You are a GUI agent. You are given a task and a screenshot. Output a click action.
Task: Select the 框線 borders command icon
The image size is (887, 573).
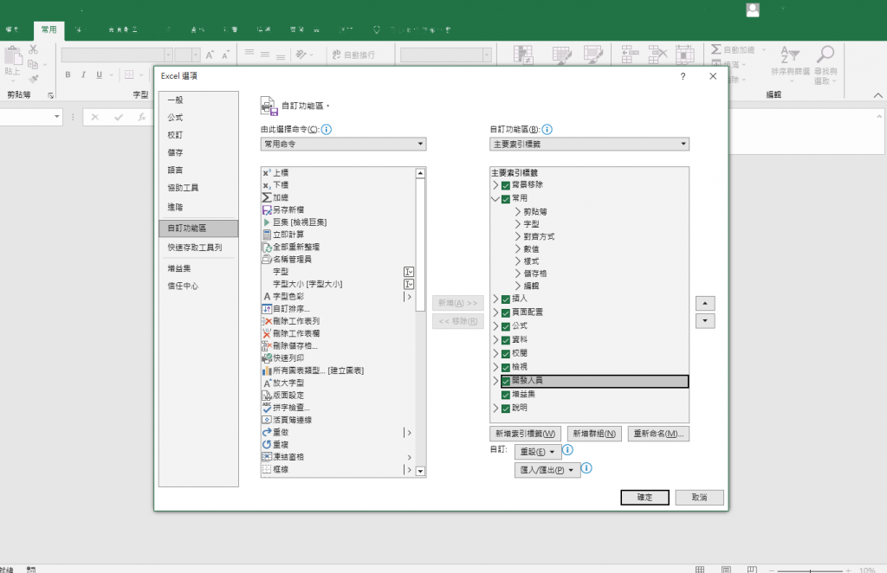(267, 470)
